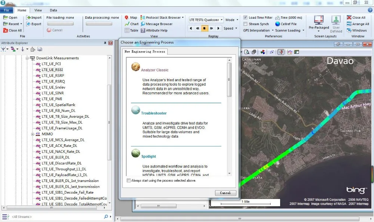Open the Chart view
The image size is (374, 222).
[132, 24]
